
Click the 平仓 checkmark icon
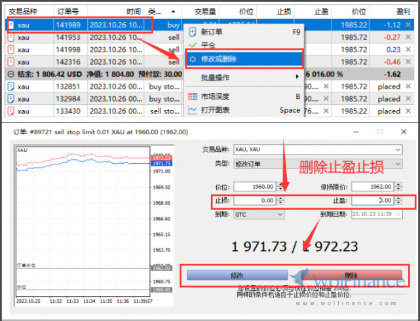193,45
